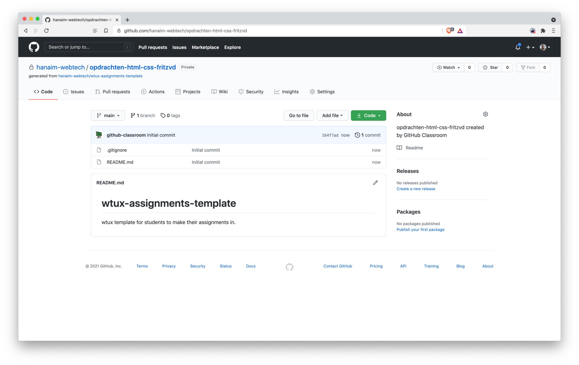Viewport: 579px width, 365px height.
Task: Open the Brave Shields icon
Action: click(x=450, y=31)
